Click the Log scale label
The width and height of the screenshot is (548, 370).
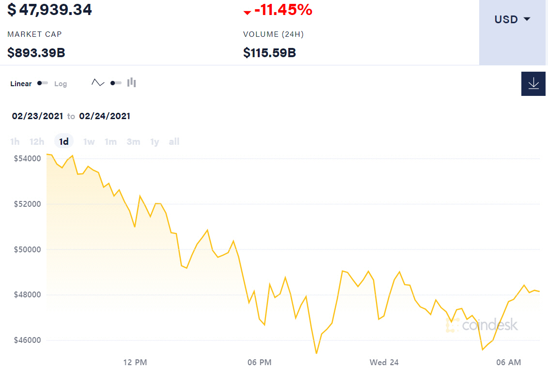pos(61,84)
